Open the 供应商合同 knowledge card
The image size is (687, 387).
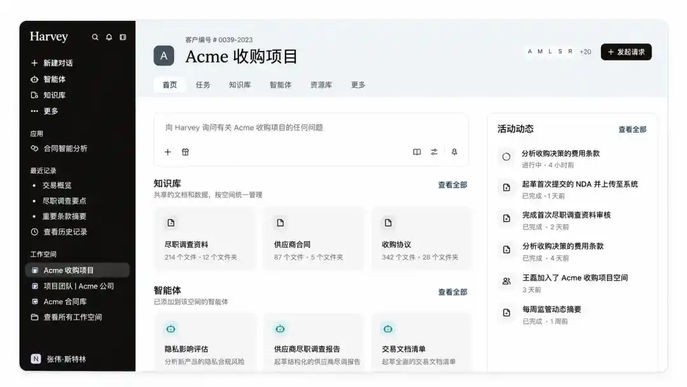click(x=314, y=239)
